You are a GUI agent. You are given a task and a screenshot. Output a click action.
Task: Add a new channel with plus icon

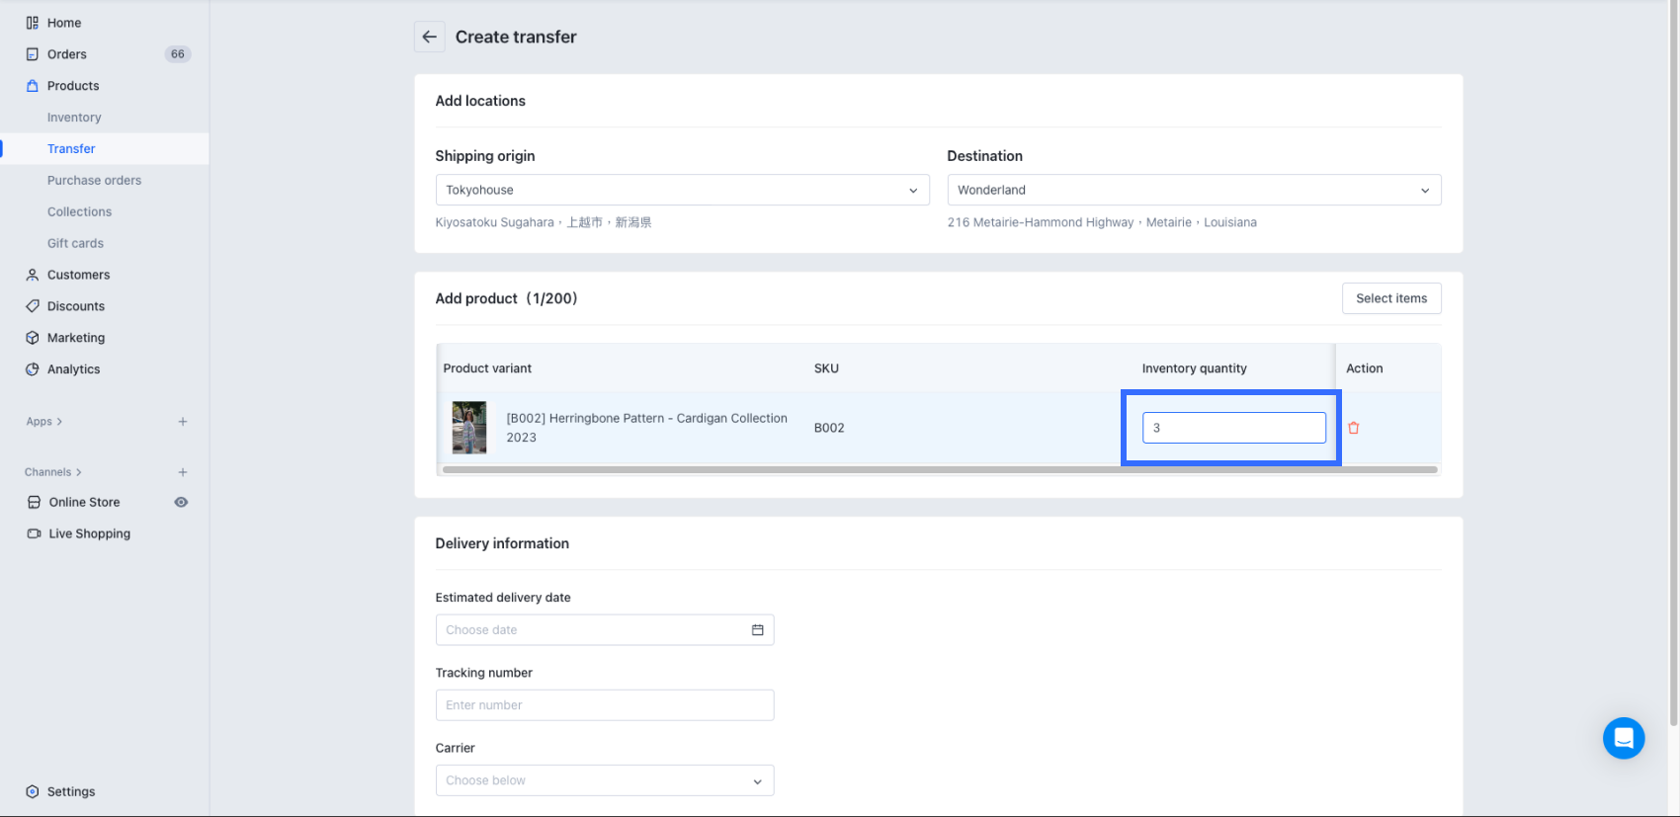[183, 472]
